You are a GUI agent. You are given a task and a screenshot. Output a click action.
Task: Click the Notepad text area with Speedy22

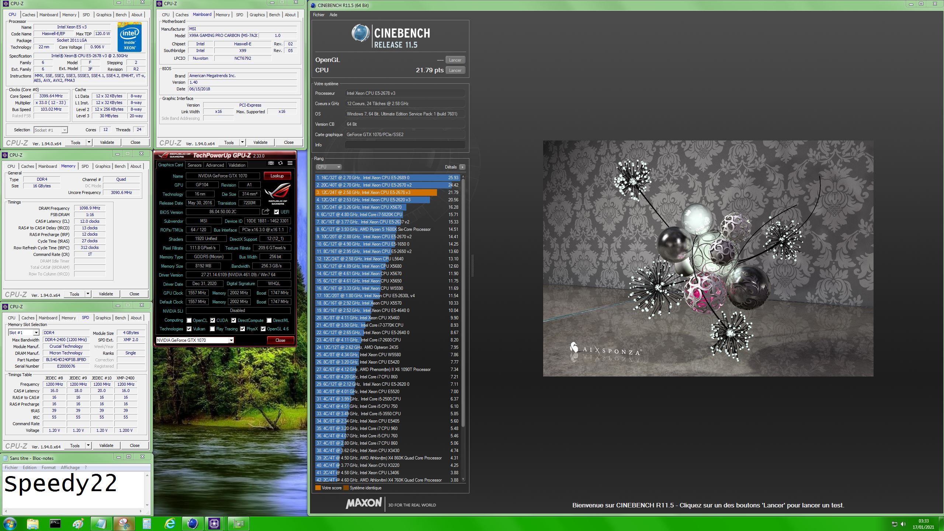coord(73,489)
